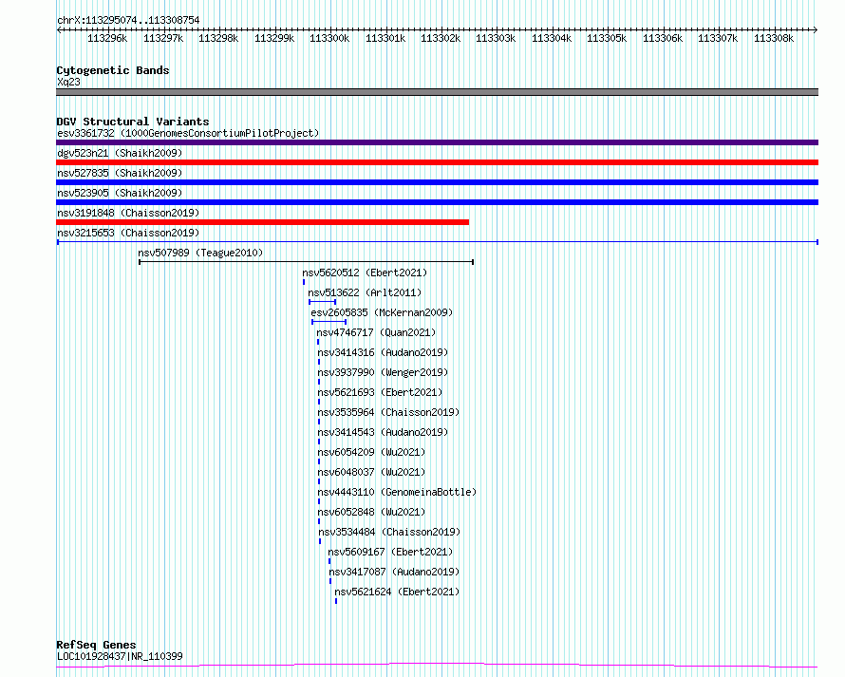The image size is (845, 677).
Task: Click the 113303k ruler tick label
Action: (x=496, y=38)
